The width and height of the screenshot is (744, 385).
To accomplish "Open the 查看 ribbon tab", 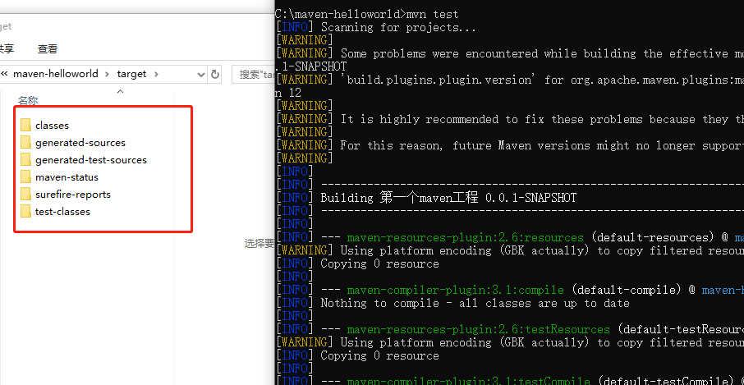I will coord(48,48).
